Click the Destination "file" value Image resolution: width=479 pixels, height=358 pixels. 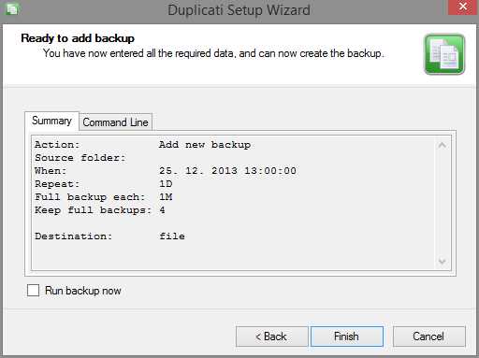pyautogui.click(x=172, y=236)
